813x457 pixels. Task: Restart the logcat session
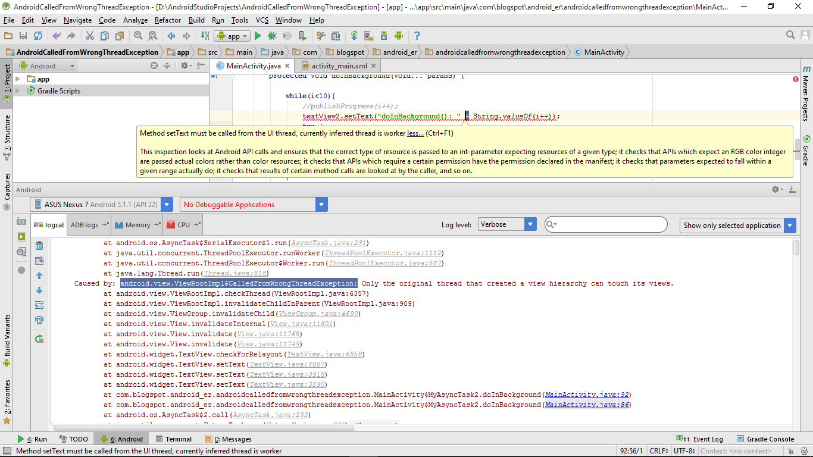point(39,338)
